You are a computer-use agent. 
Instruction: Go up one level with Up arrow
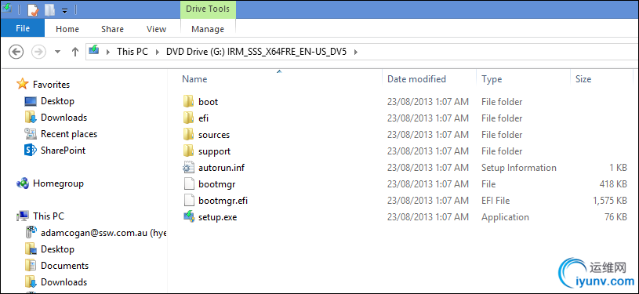click(75, 52)
